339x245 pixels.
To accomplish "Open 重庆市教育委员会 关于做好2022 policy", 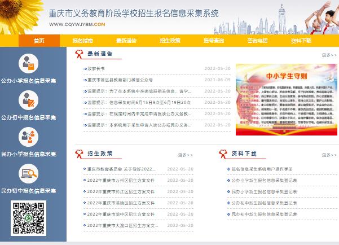I will click(121, 169).
